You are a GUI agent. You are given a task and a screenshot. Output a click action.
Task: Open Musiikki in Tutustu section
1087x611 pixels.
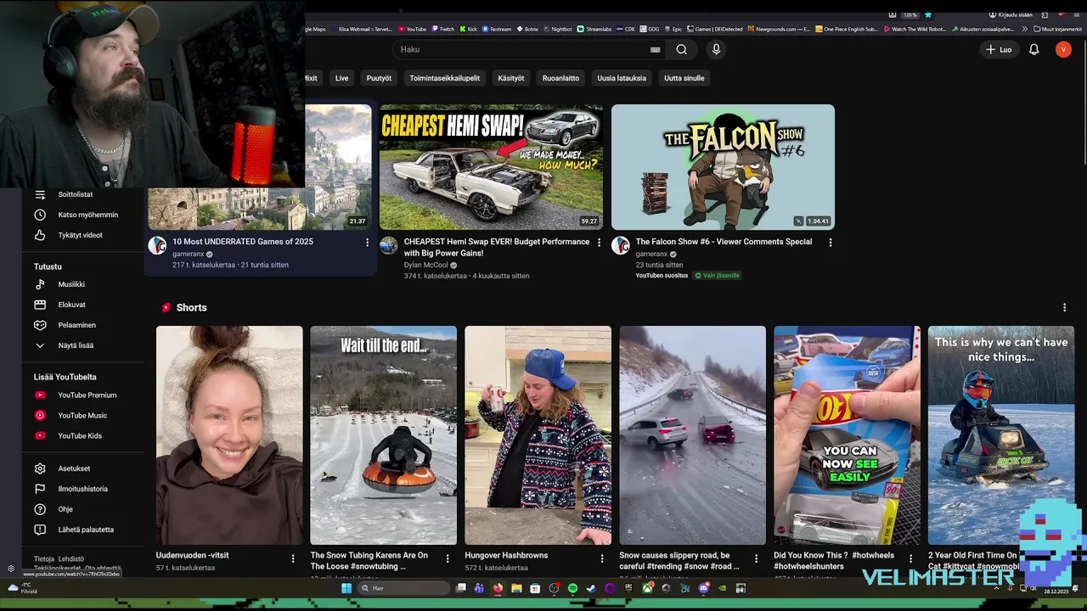tap(83, 284)
